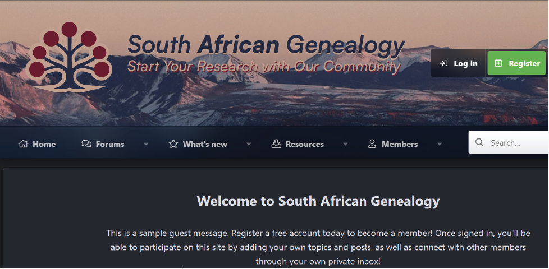Click the download tray icon beside Resources
549x269 pixels.
click(x=276, y=144)
